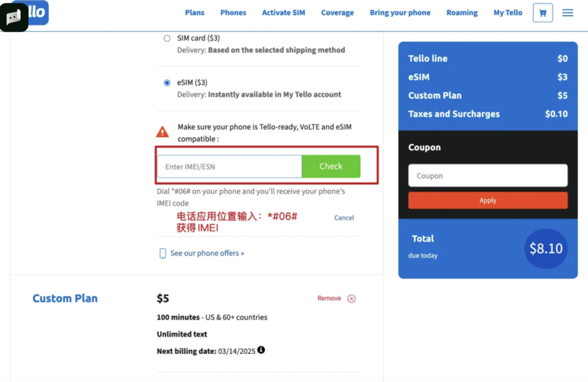Click the chat bubble icon overlay

pyautogui.click(x=14, y=17)
